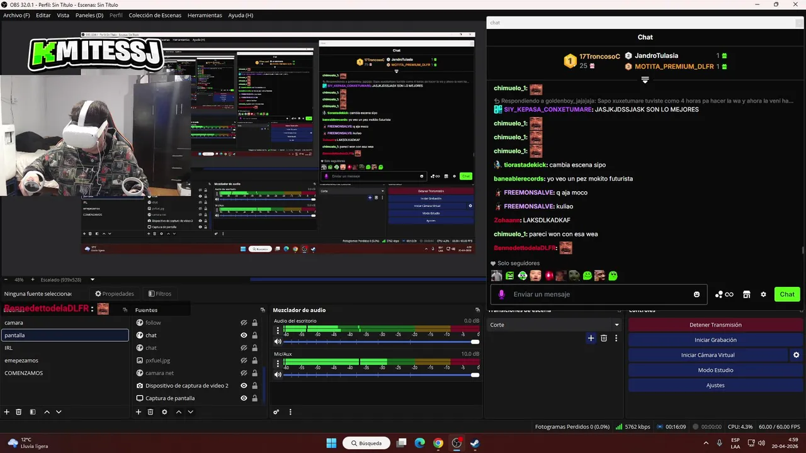This screenshot has width=806, height=453.
Task: Open channel points icon in chat
Action: 724,294
